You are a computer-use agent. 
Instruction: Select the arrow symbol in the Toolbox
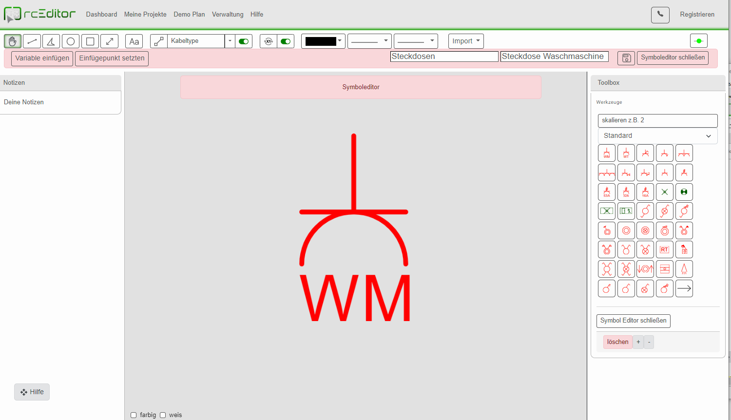tap(684, 288)
